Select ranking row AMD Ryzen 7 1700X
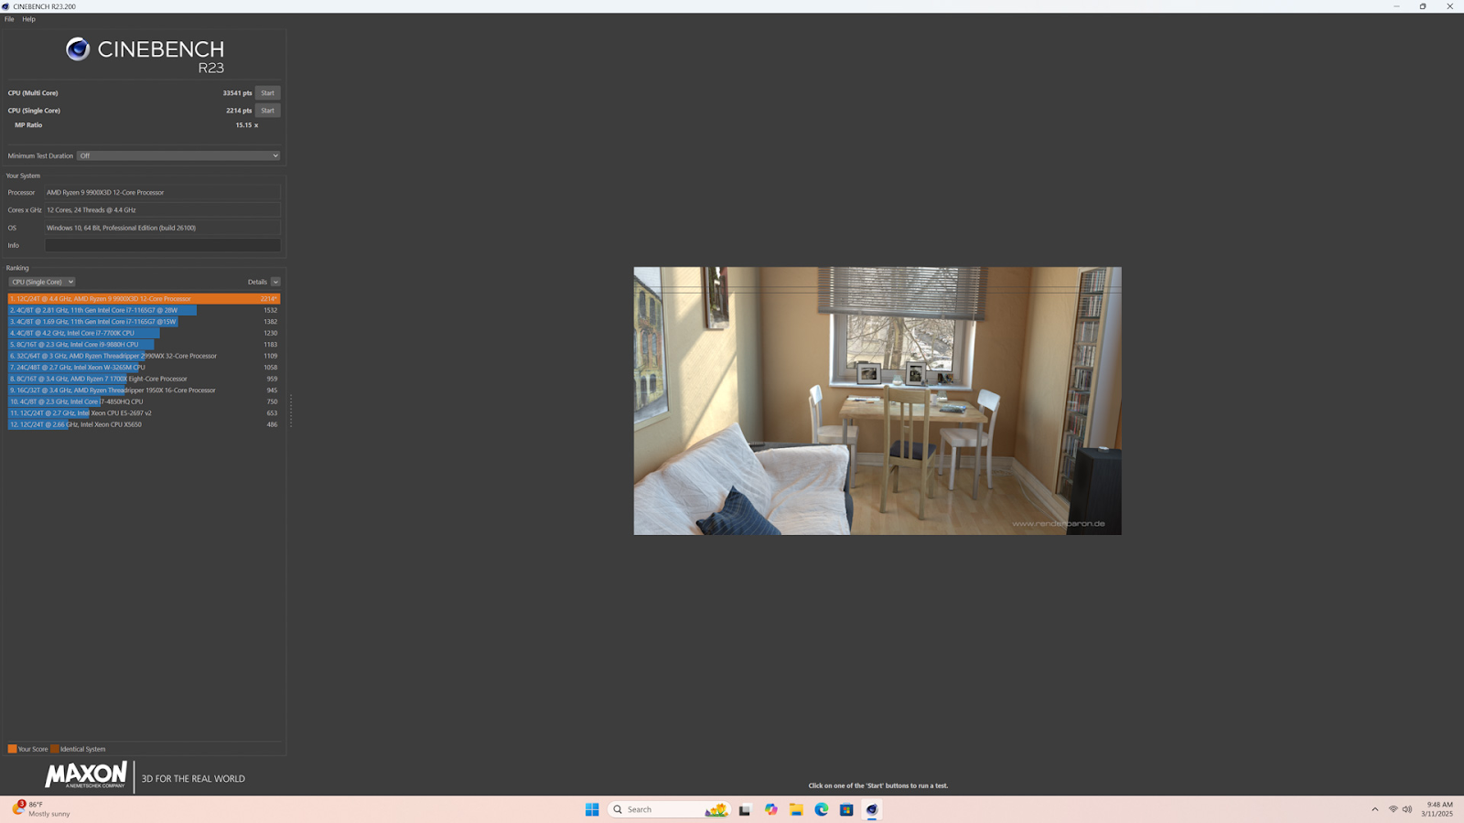This screenshot has height=823, width=1464. coord(144,379)
